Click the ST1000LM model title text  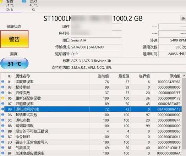pos(58,18)
